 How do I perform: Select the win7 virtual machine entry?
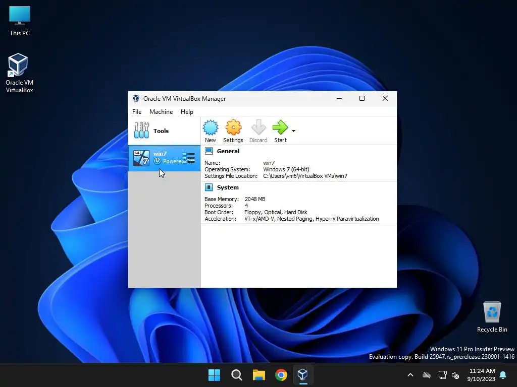(x=164, y=158)
